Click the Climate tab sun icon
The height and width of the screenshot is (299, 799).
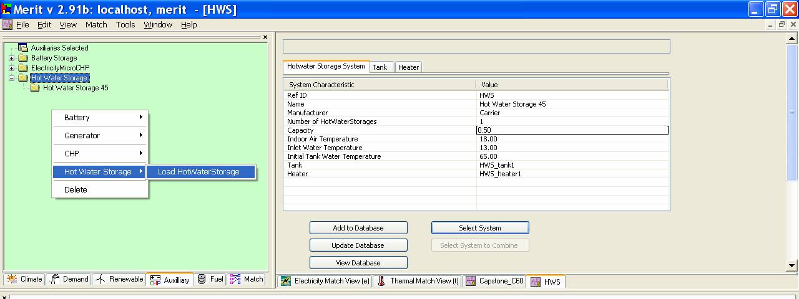pos(12,279)
